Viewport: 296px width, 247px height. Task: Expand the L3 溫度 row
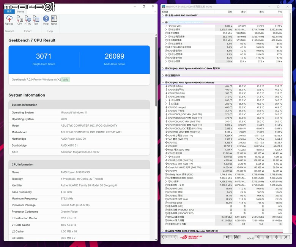point(166,104)
